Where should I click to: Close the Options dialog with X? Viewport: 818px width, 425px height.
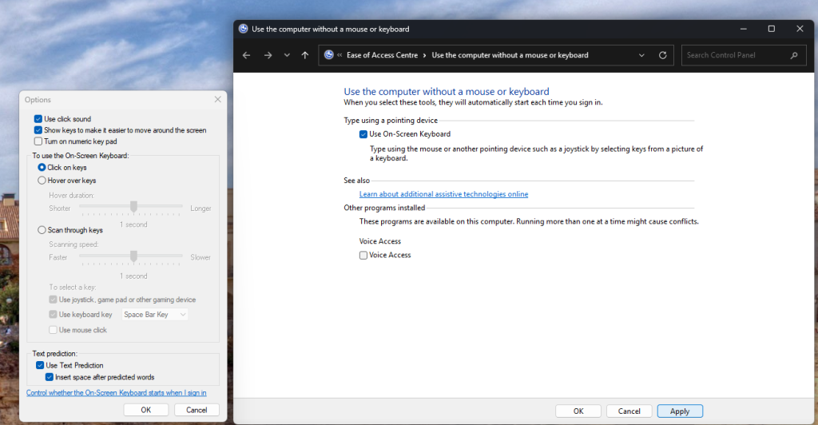pyautogui.click(x=217, y=100)
